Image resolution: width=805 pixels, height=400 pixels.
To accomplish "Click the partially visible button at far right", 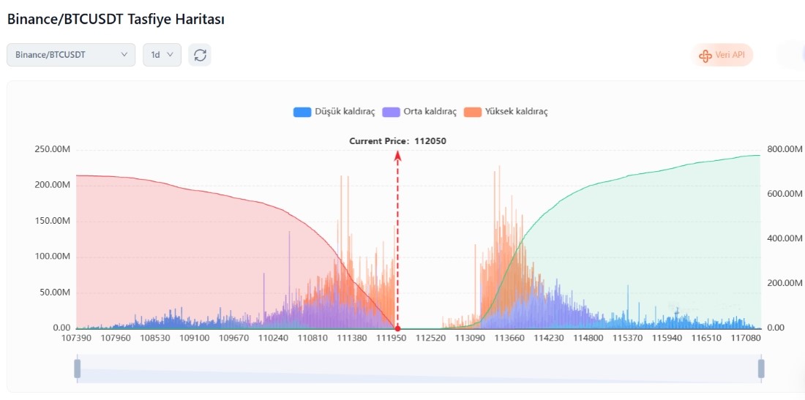I will [793, 55].
